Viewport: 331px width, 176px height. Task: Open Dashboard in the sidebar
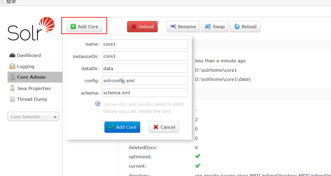[35, 55]
